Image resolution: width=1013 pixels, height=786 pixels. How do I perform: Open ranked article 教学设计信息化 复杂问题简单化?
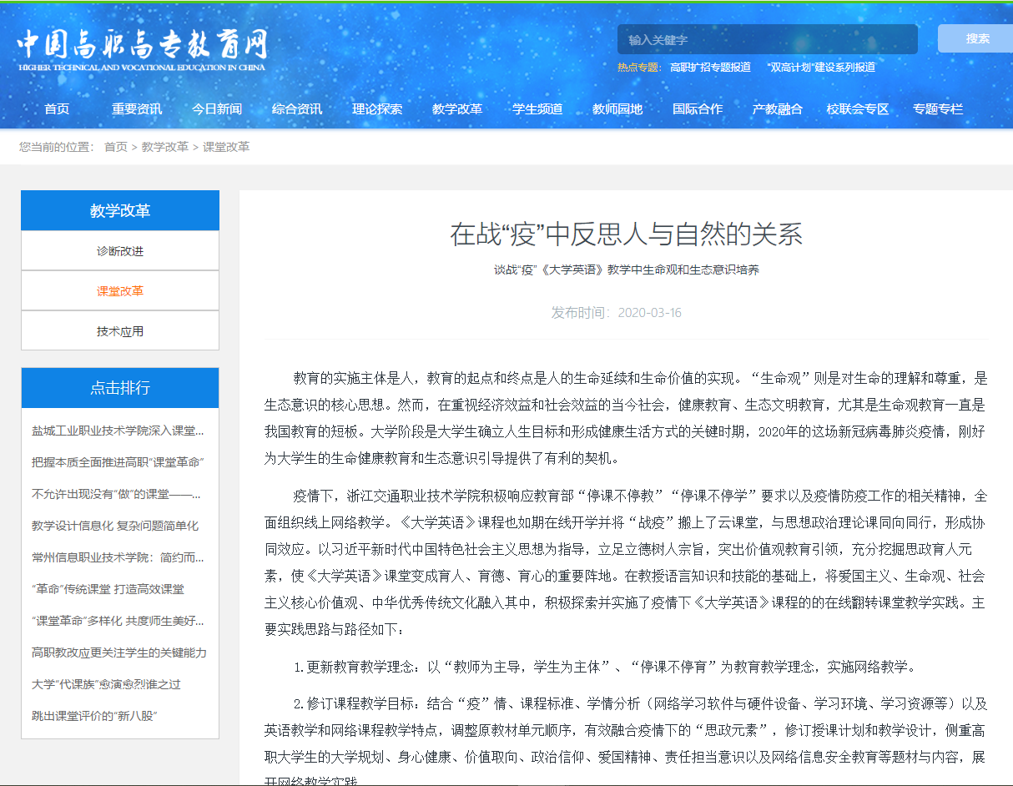115,526
